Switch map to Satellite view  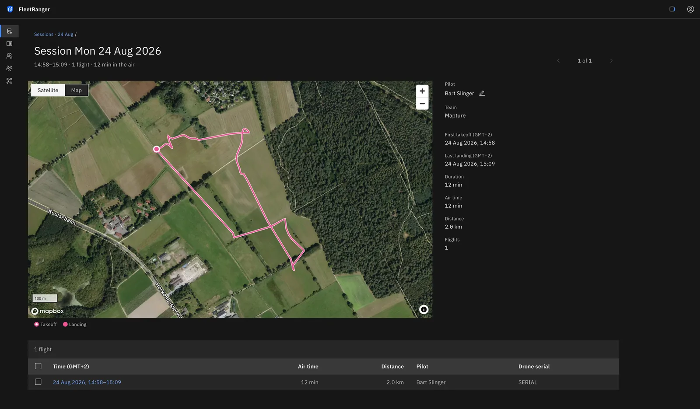pos(48,90)
